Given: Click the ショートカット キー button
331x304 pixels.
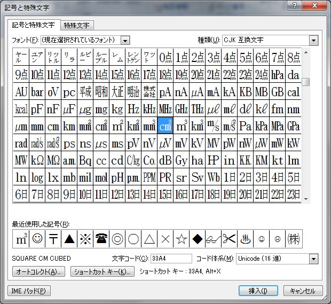Looking at the screenshot, I should coord(102,271).
